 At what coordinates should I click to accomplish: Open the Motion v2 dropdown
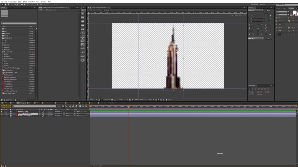pyautogui.click(x=255, y=10)
